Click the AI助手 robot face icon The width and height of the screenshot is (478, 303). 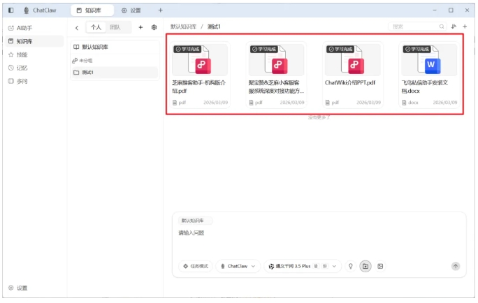coord(11,28)
